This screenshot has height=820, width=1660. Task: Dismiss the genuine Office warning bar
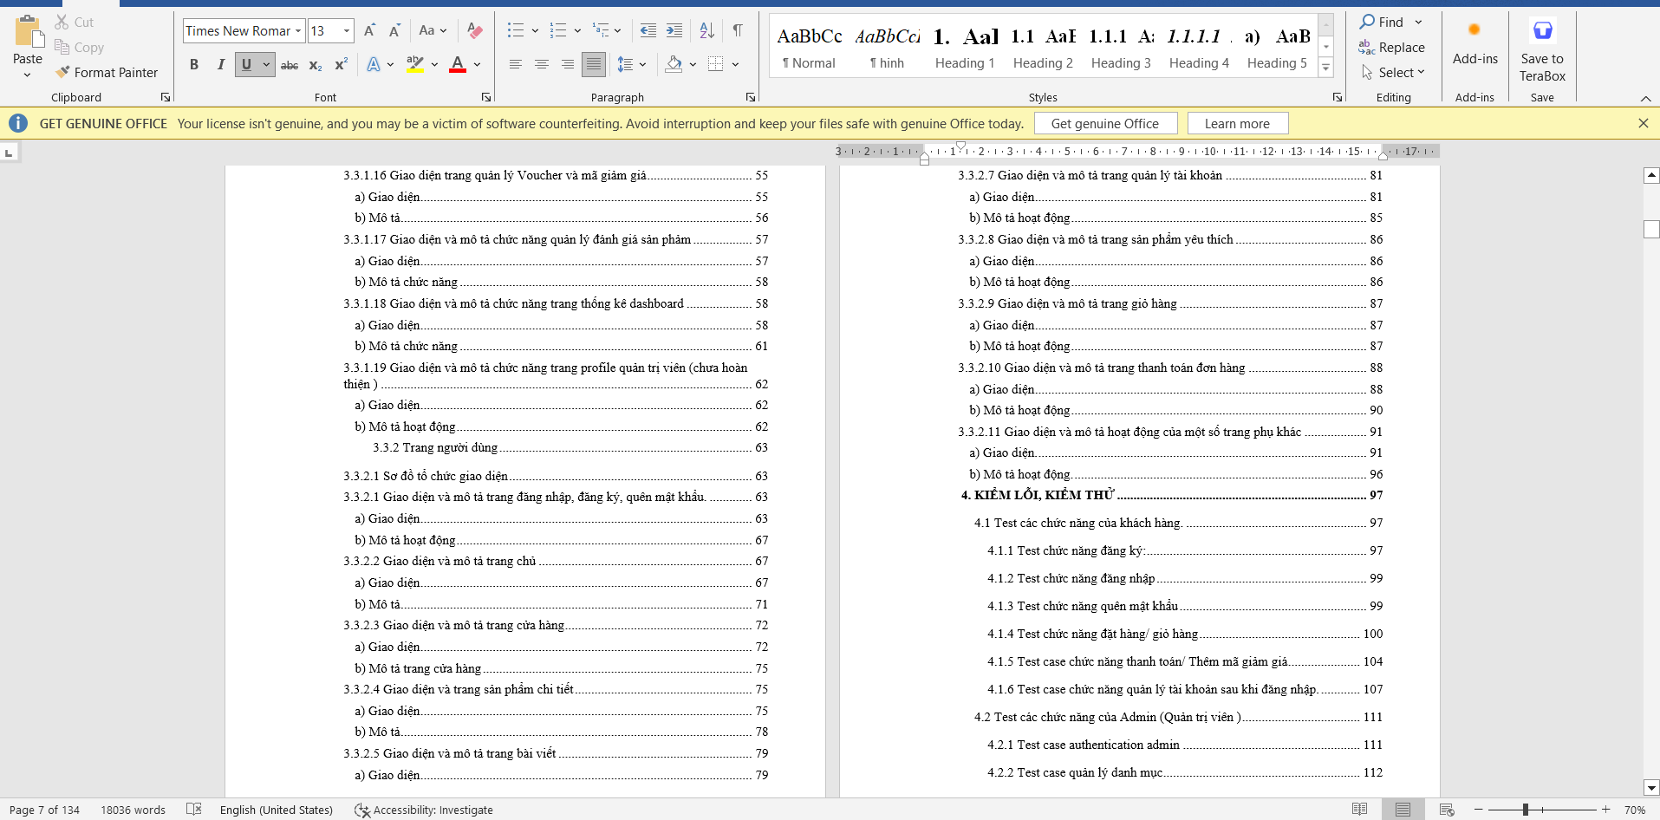click(x=1643, y=123)
